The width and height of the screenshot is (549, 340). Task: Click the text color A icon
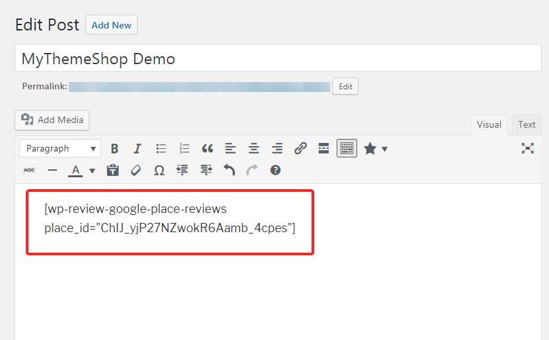click(75, 171)
